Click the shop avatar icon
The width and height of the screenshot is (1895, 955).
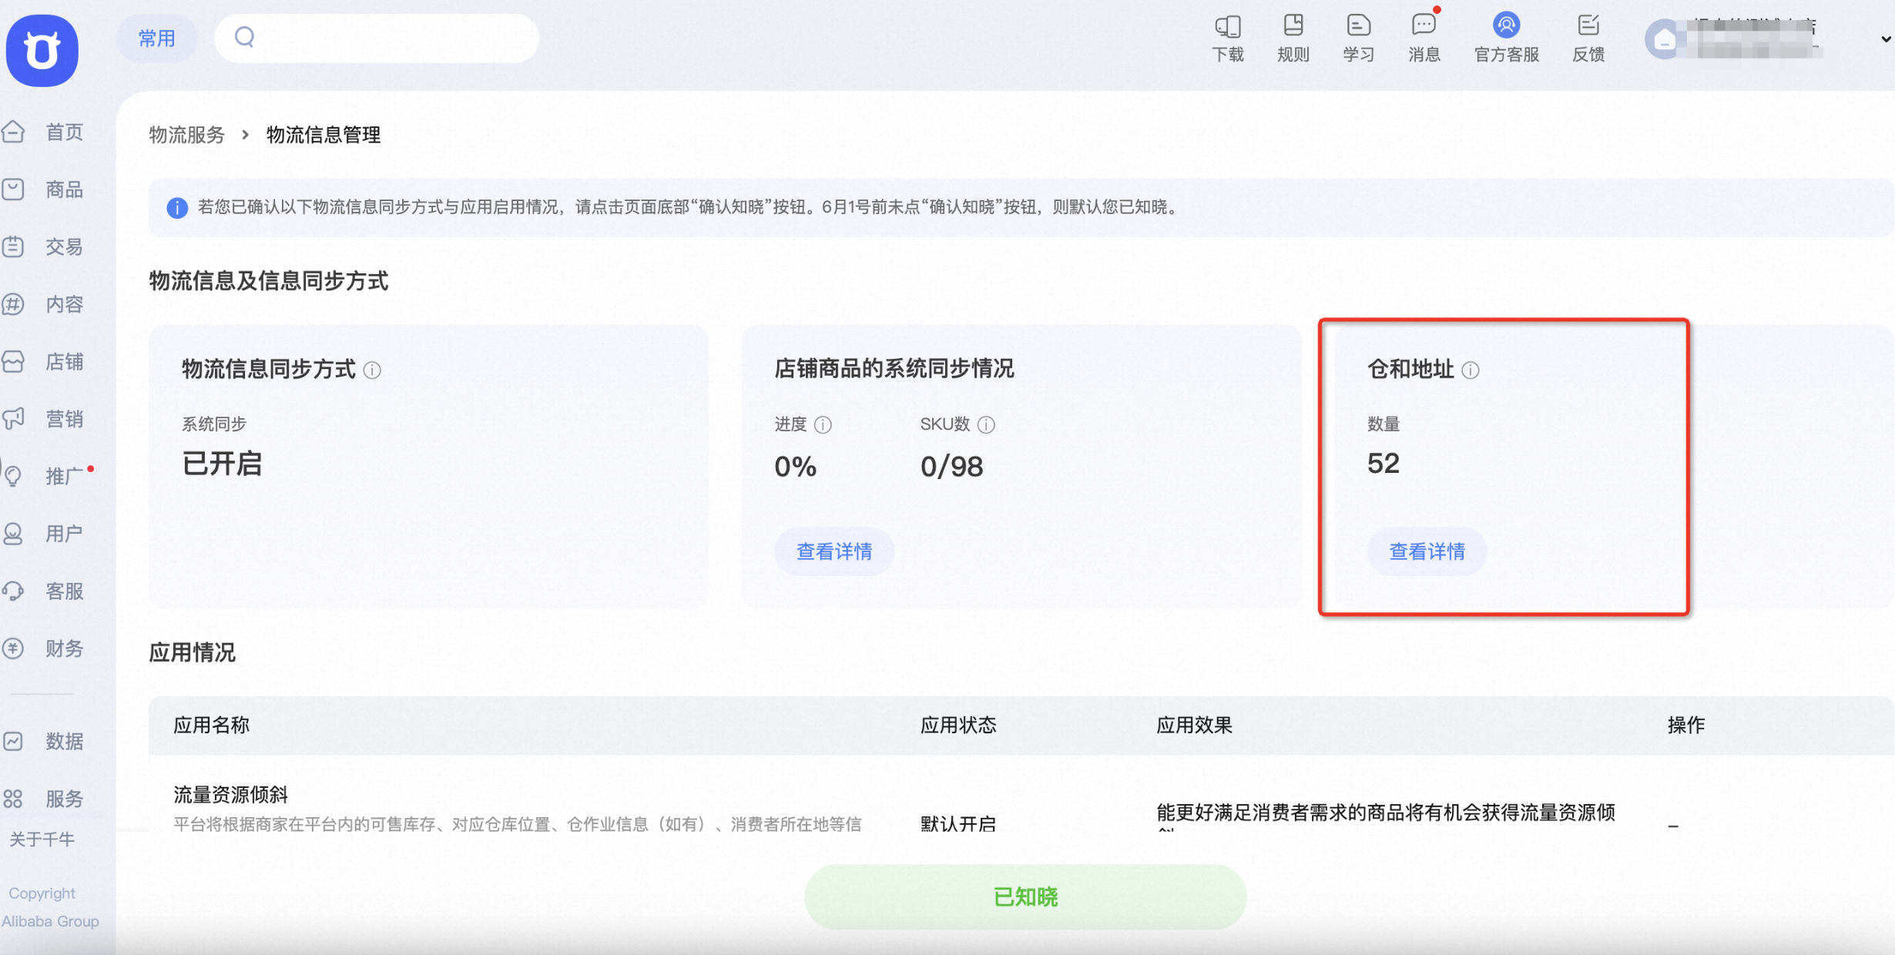[1664, 39]
